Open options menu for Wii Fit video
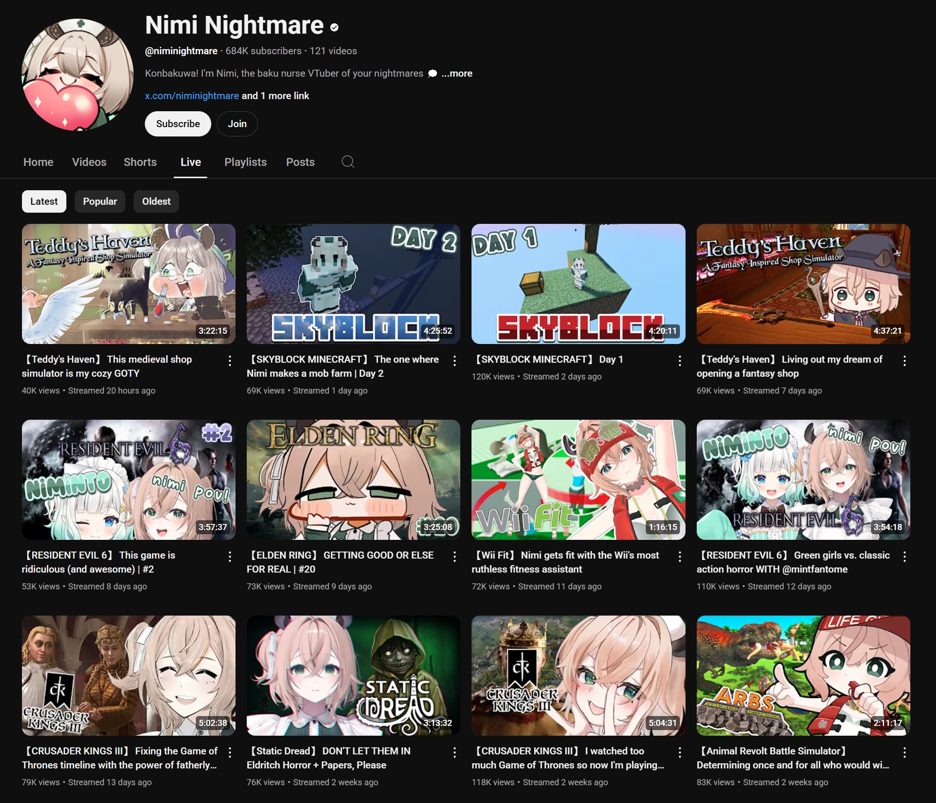936x803 pixels. pos(679,556)
